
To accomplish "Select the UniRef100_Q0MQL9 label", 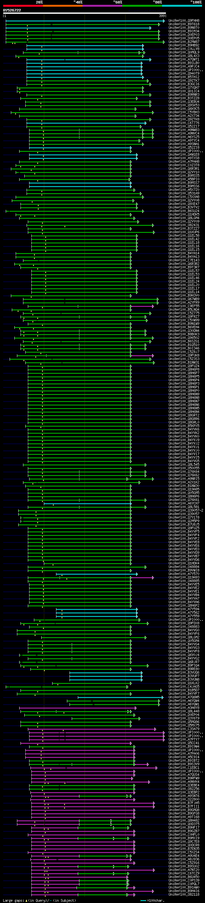I will (184, 52).
